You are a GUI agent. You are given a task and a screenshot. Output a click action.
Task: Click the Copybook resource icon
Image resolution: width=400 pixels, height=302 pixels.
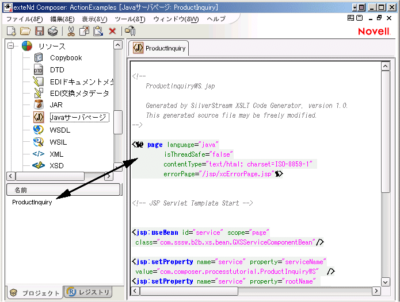click(39, 58)
